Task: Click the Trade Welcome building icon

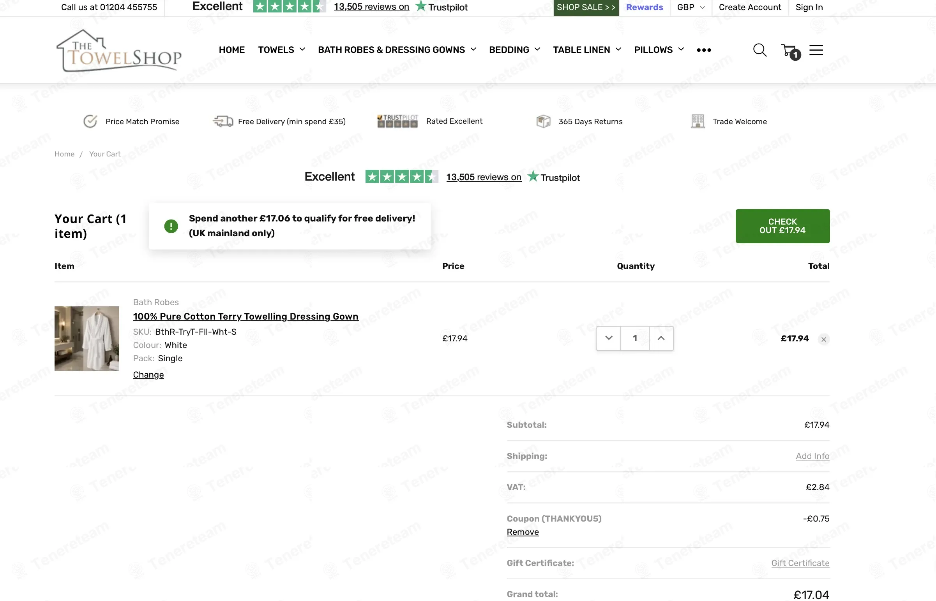Action: [697, 121]
